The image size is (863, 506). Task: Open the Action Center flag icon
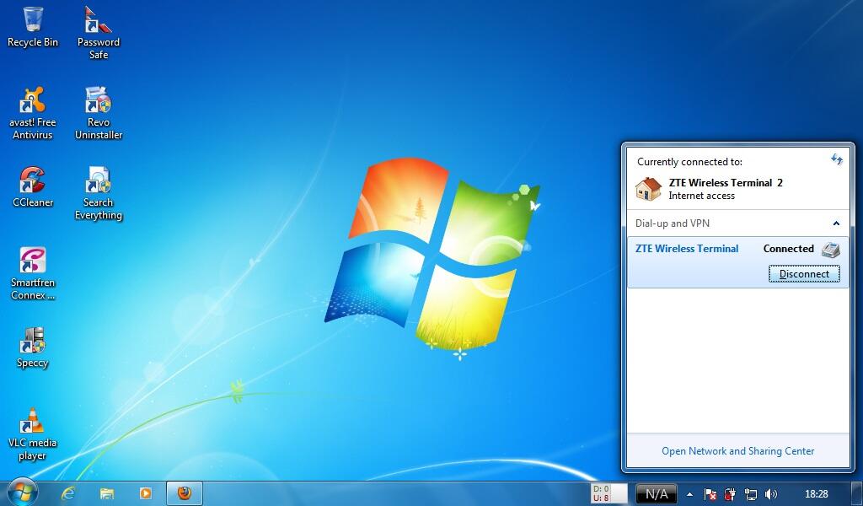pos(710,494)
